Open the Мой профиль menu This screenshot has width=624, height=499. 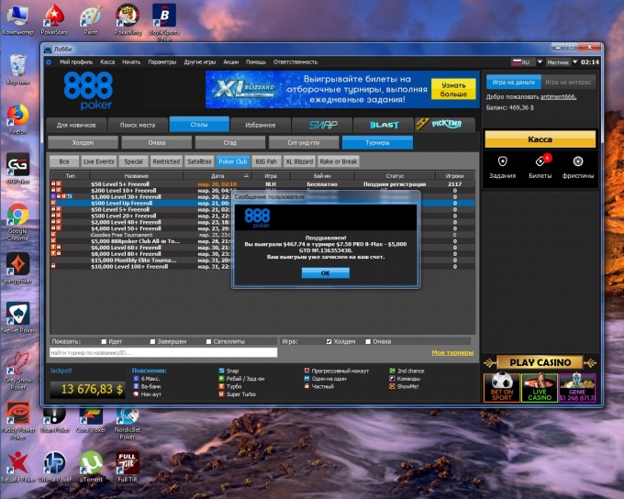click(76, 62)
